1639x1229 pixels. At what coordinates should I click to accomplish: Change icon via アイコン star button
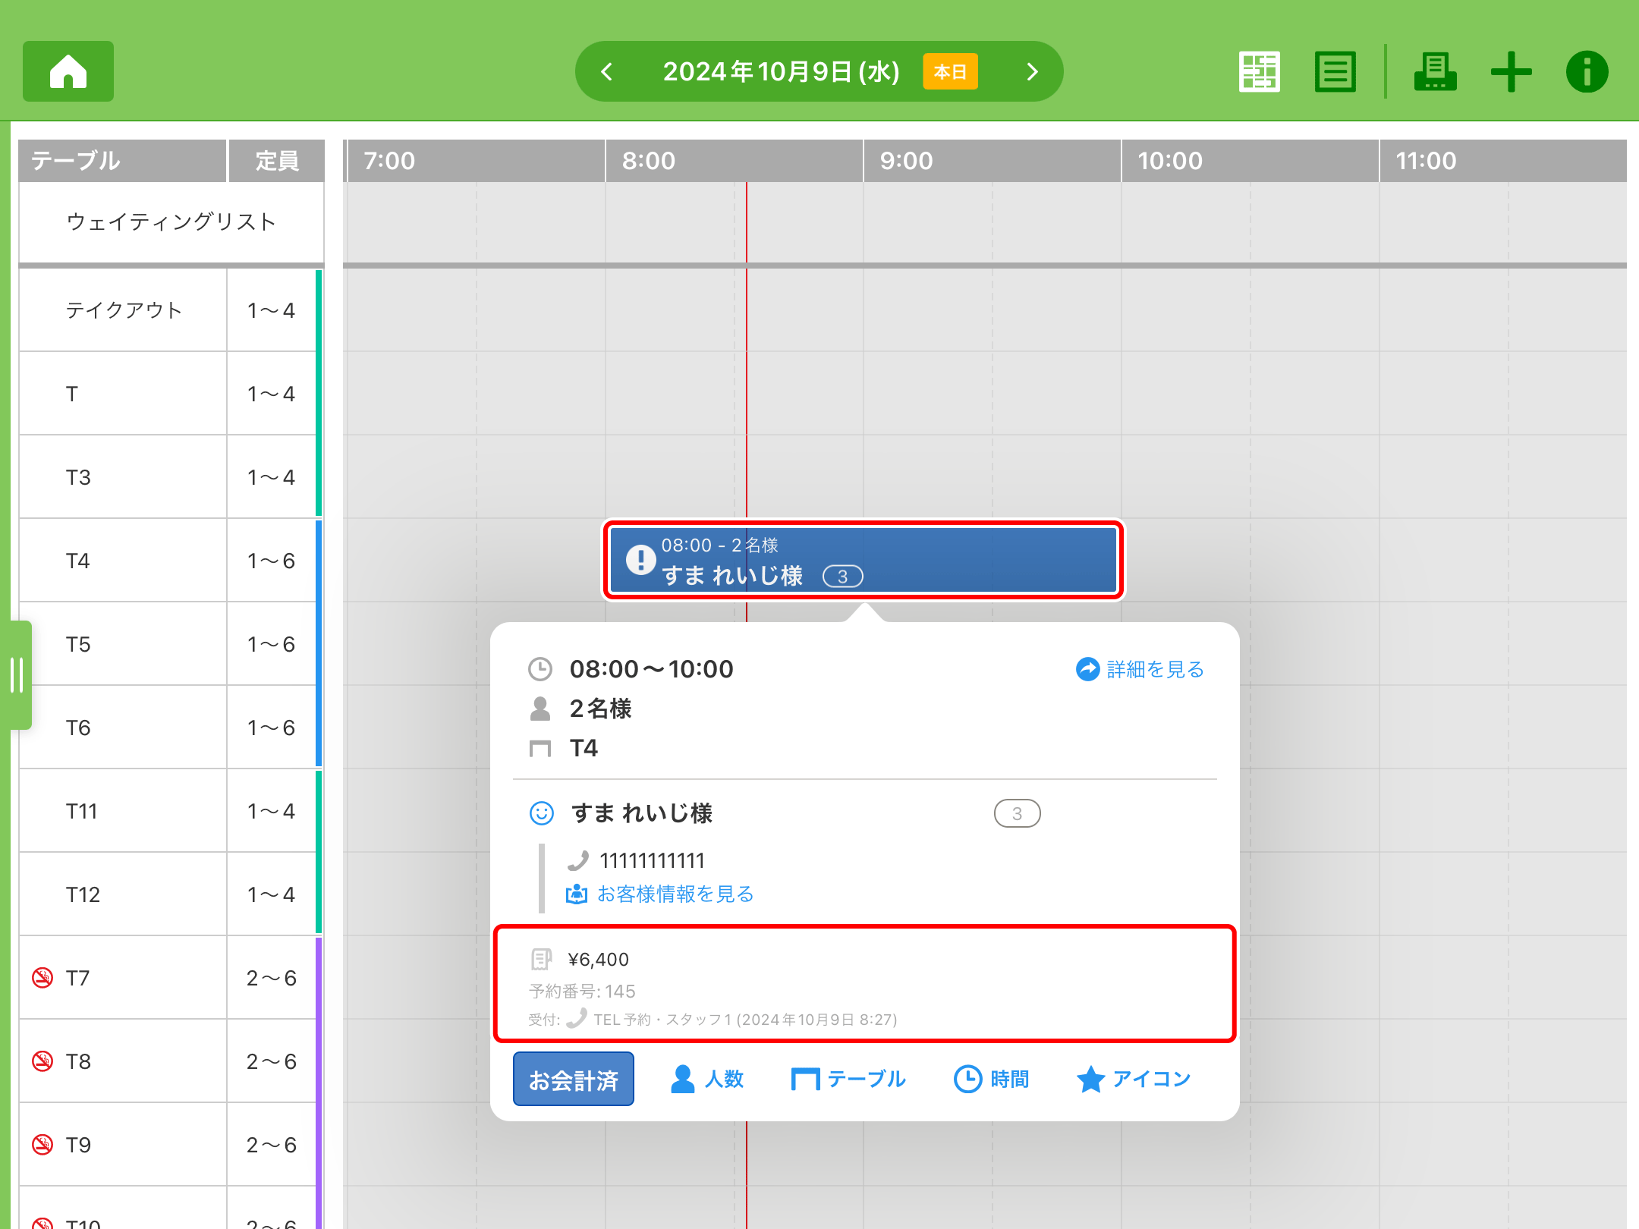coord(1134,1079)
